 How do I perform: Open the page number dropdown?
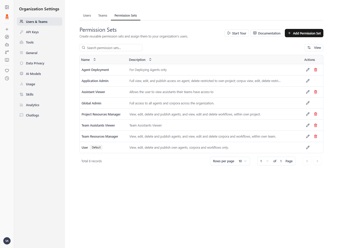[x=264, y=161]
